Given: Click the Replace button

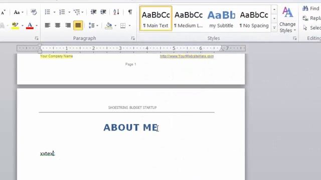Looking at the screenshot, I should (x=311, y=18).
